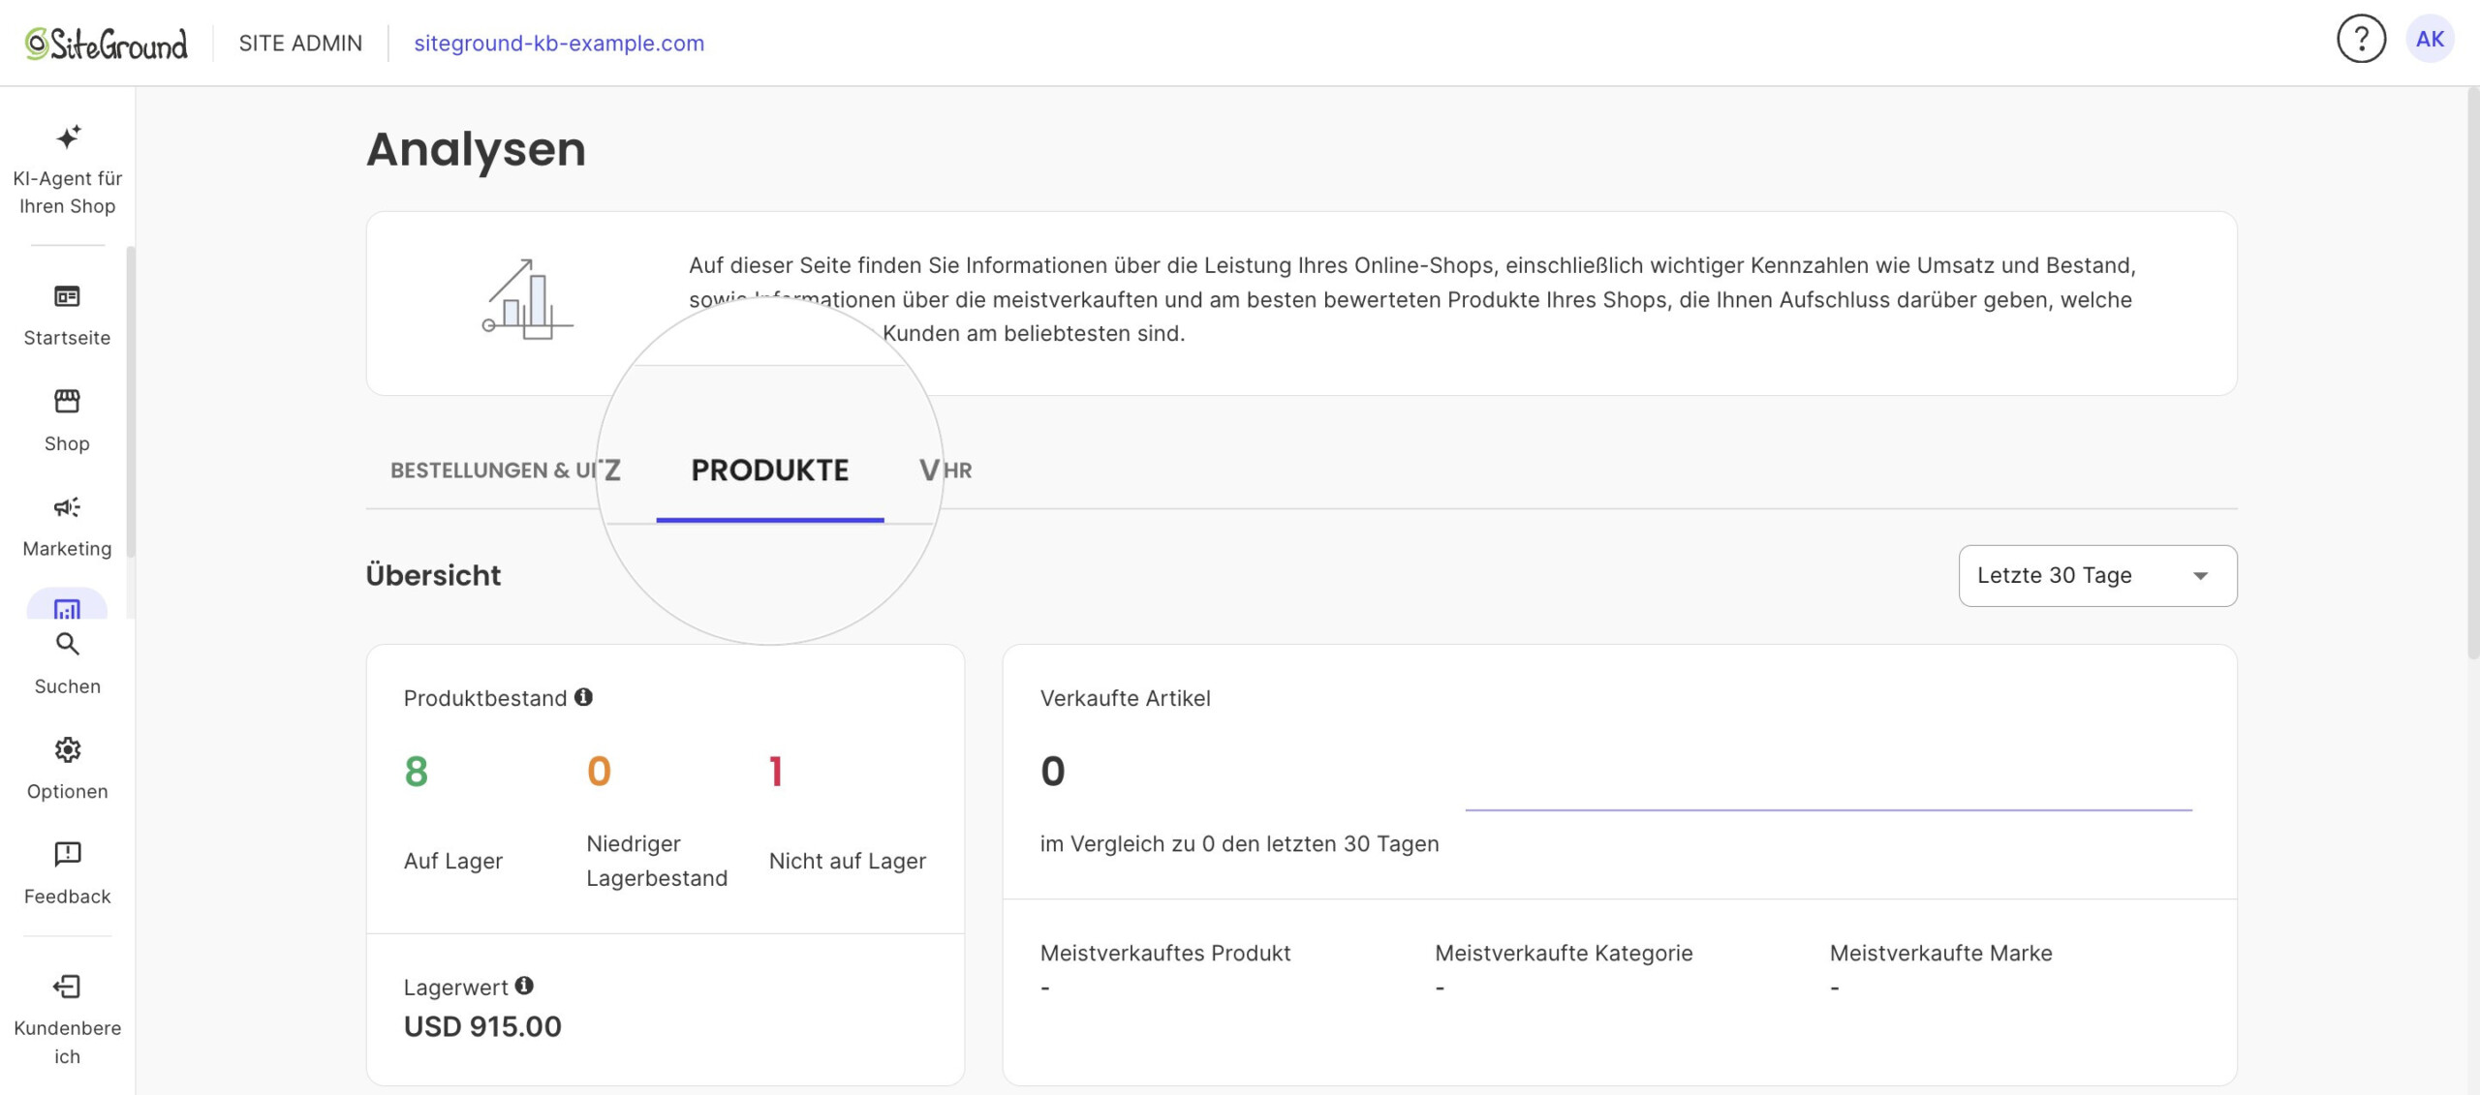Click the SITE ADMIN label
Viewport: 2480px width, 1095px height.
tap(300, 44)
